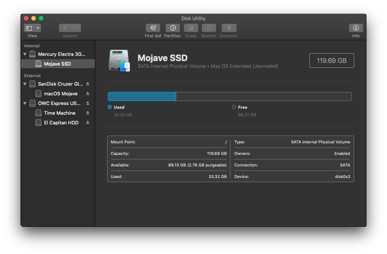Click the External sidebar section header
The image size is (387, 254).
tap(32, 76)
